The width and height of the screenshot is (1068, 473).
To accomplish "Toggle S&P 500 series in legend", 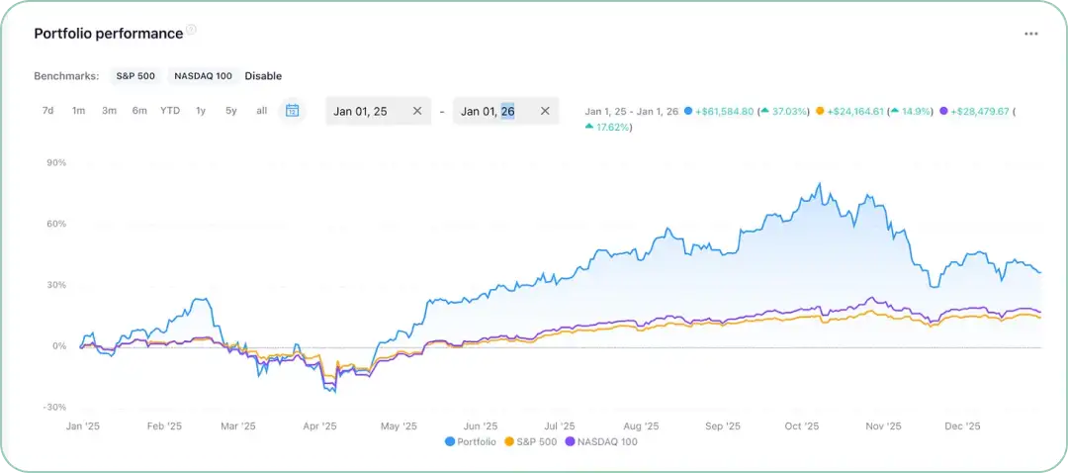I will click(x=530, y=441).
